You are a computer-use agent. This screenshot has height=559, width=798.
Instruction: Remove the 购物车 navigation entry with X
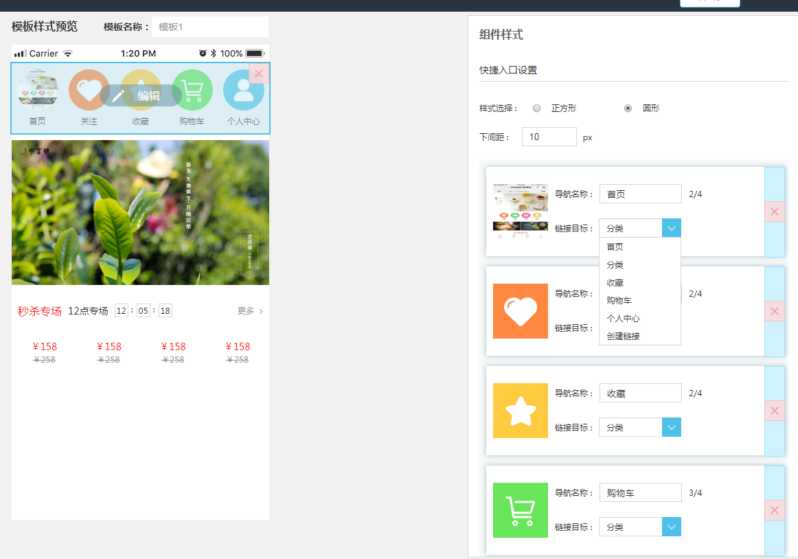[774, 510]
